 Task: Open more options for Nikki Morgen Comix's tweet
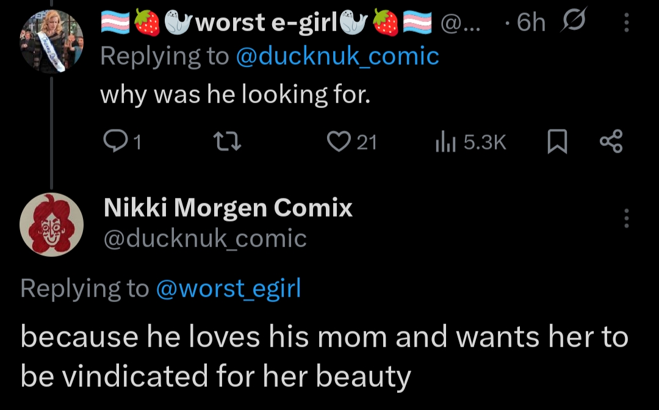pyautogui.click(x=627, y=218)
